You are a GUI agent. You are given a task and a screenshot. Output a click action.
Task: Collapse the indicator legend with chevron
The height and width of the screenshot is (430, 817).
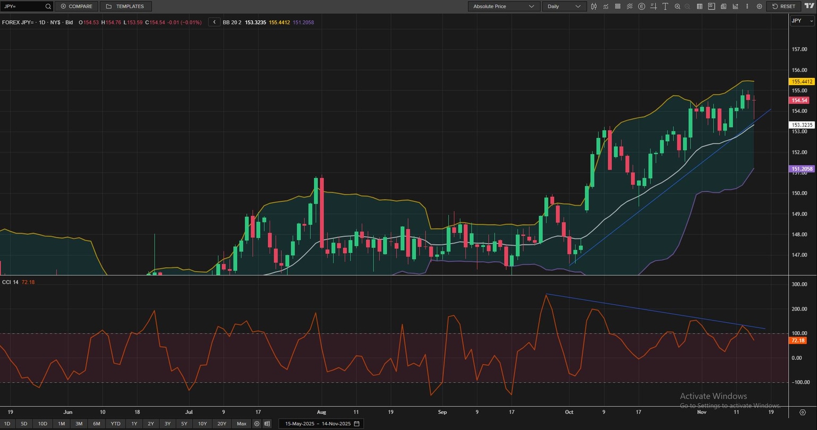click(214, 22)
